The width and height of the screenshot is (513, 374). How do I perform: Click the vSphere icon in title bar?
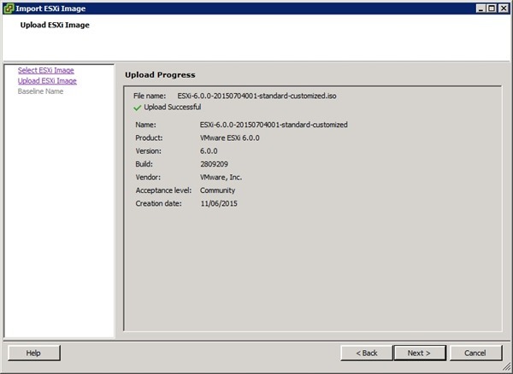tap(9, 9)
